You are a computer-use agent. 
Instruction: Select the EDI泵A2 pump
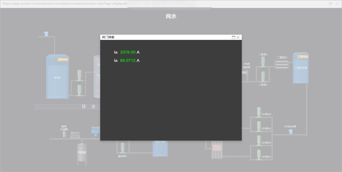point(259,112)
